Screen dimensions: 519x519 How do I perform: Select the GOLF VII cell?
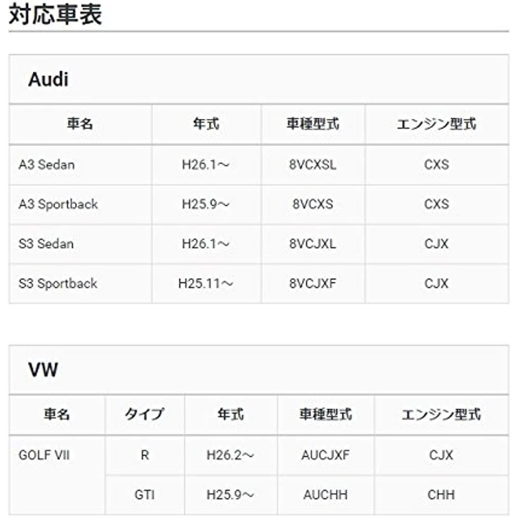pyautogui.click(x=44, y=455)
